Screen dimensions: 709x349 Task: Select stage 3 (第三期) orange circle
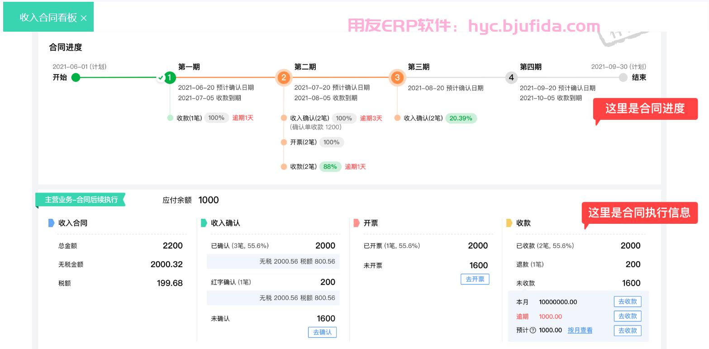click(397, 78)
